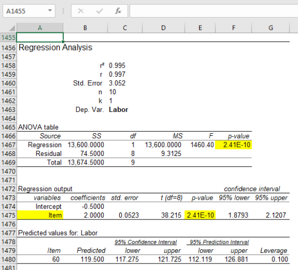This screenshot has width=298, height=270.
Task: Click the 'Std. Error' label
Action: point(88,83)
